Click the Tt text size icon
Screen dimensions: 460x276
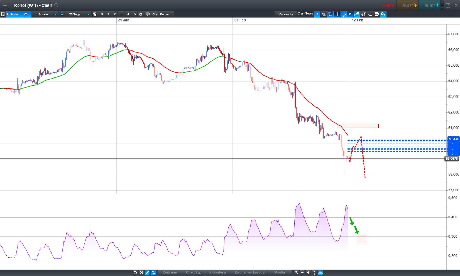pos(330,14)
